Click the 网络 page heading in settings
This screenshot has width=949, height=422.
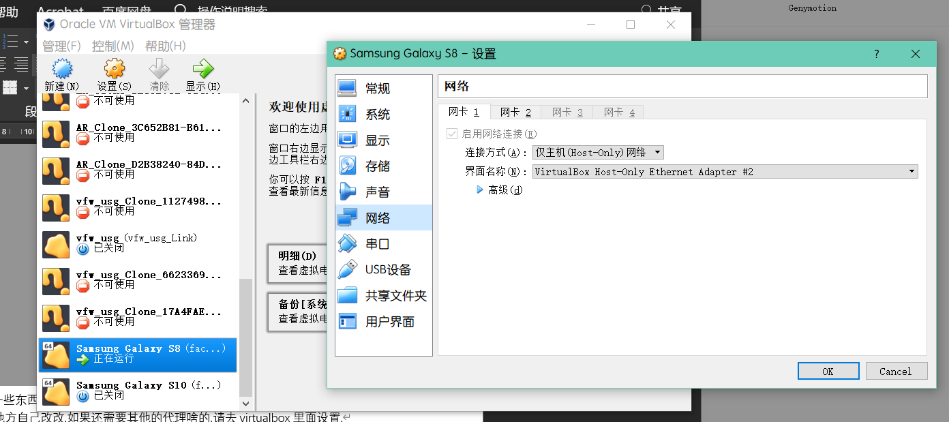click(x=457, y=87)
